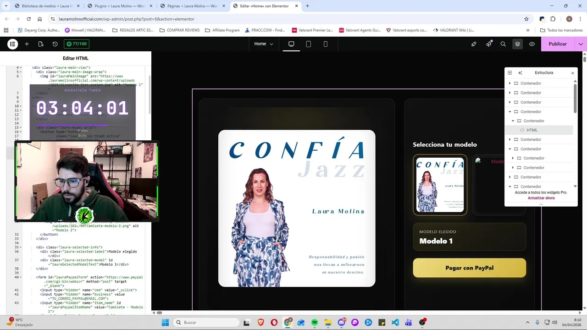Click collapse-all icon in Estructura header
The image size is (587, 330).
coord(509,73)
